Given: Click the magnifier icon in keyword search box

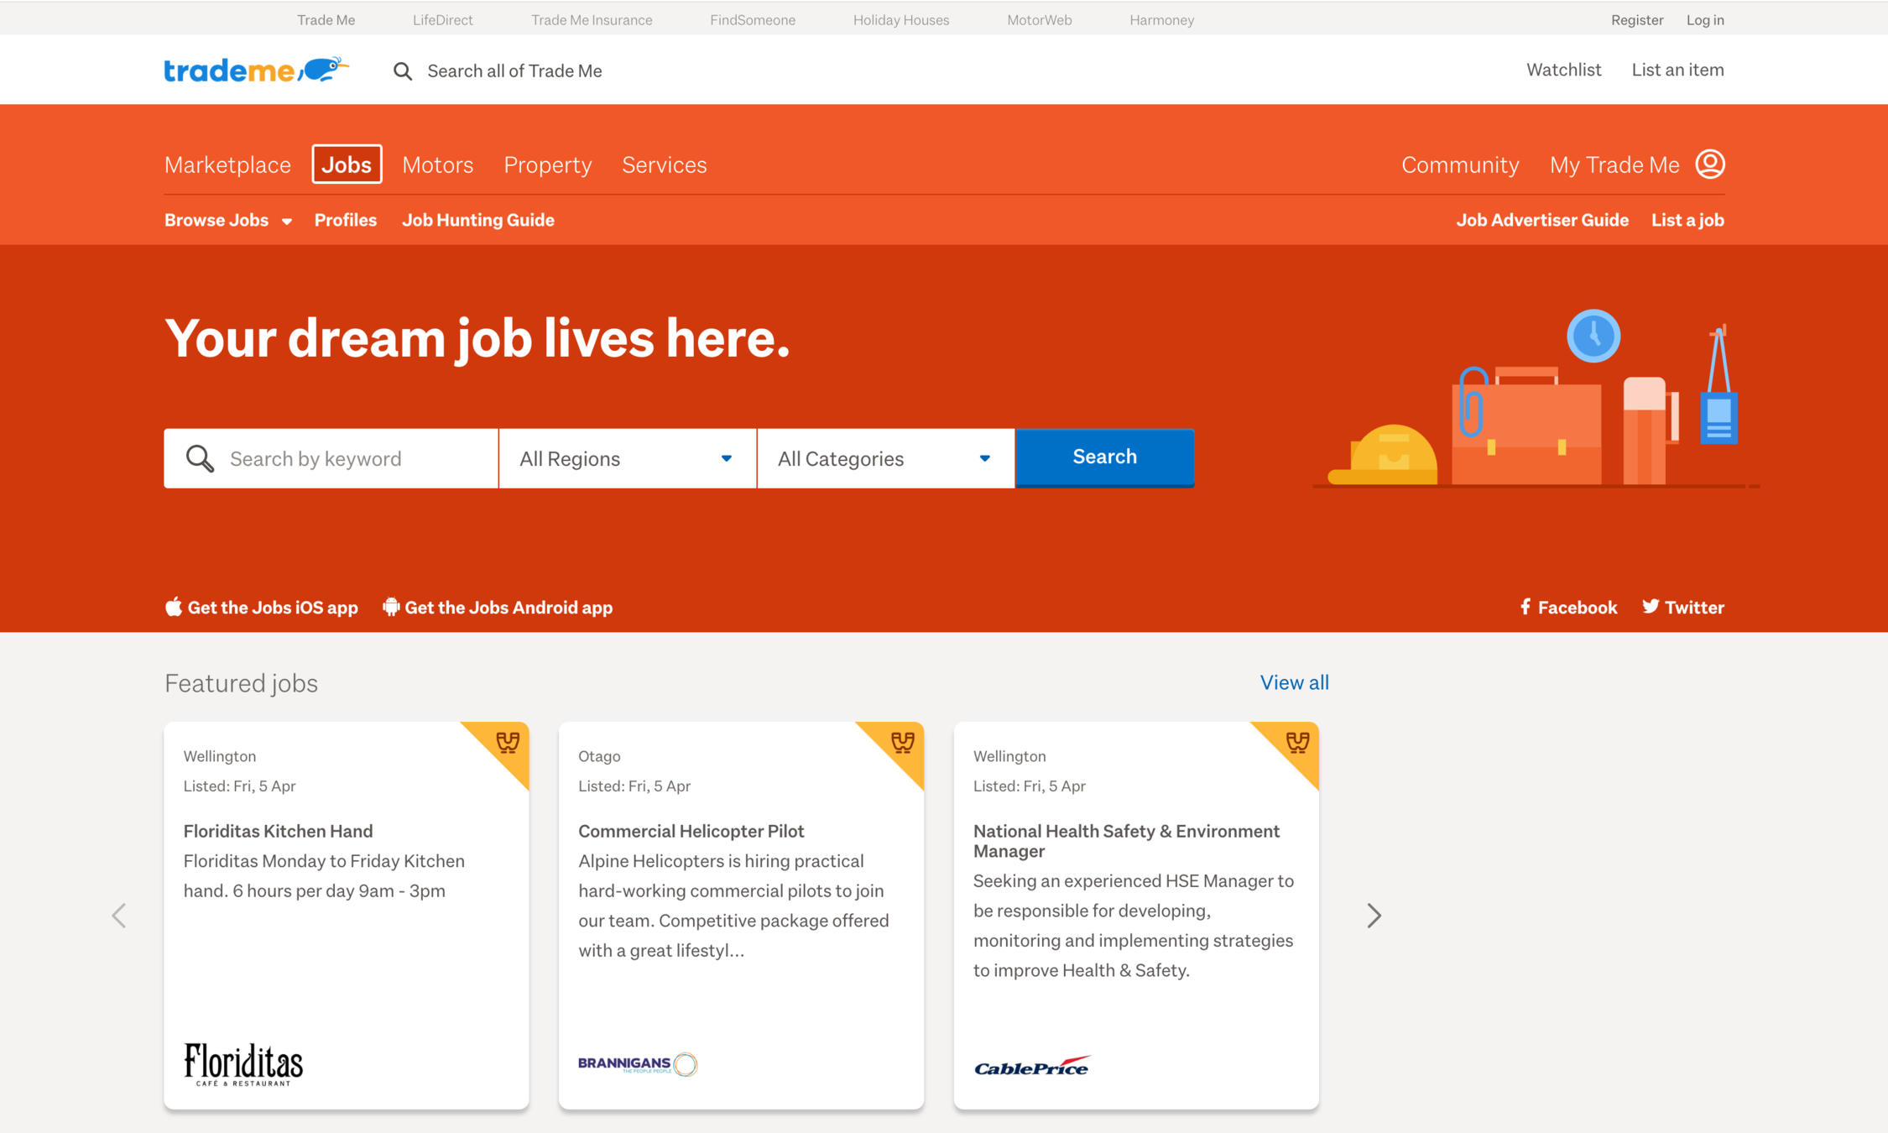Looking at the screenshot, I should click(200, 458).
